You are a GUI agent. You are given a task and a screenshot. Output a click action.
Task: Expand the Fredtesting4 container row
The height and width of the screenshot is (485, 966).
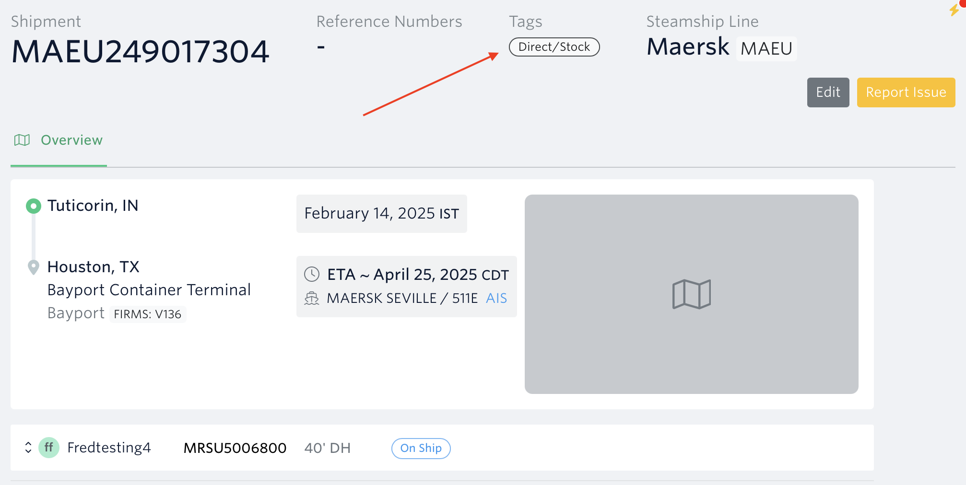coord(28,448)
